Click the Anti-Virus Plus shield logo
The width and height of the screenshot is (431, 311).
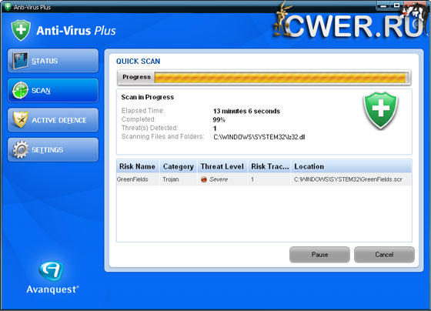click(21, 30)
